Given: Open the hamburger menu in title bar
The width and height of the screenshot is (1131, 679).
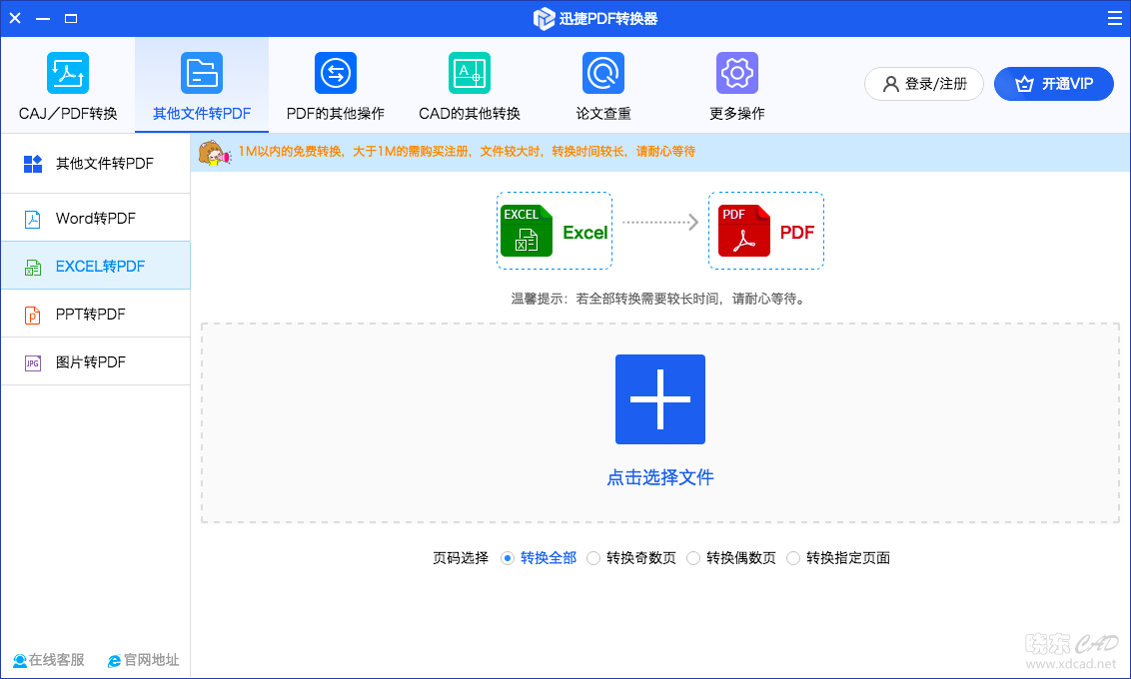Looking at the screenshot, I should [x=1114, y=18].
